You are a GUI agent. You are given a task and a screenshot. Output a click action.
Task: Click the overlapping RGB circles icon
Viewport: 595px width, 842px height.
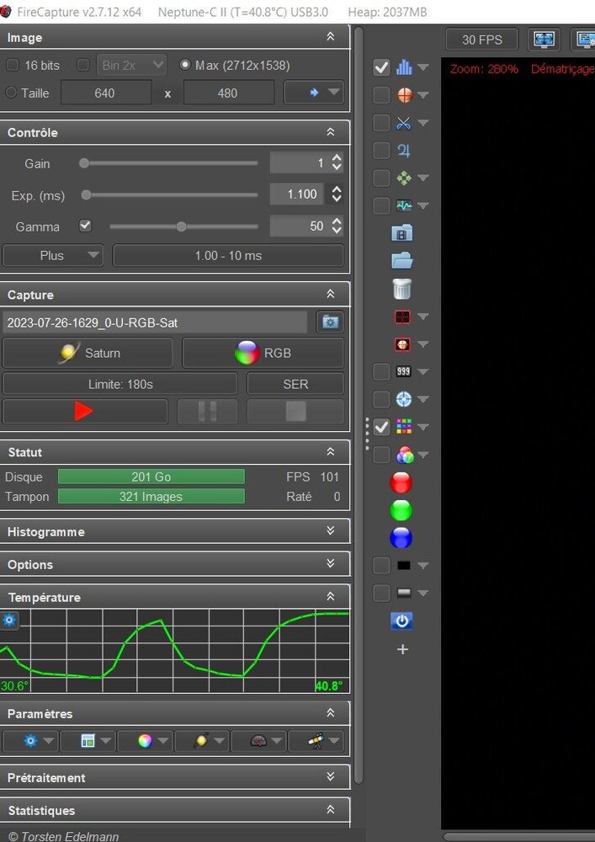pyautogui.click(x=405, y=455)
